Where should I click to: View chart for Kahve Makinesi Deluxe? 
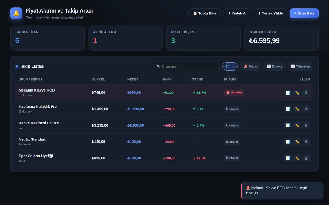click(288, 125)
